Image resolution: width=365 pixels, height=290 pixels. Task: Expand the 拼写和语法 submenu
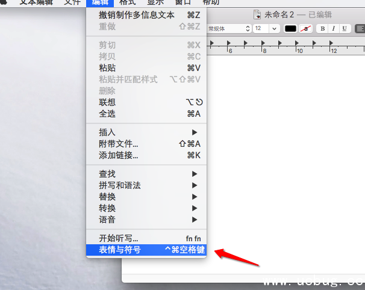click(x=146, y=185)
